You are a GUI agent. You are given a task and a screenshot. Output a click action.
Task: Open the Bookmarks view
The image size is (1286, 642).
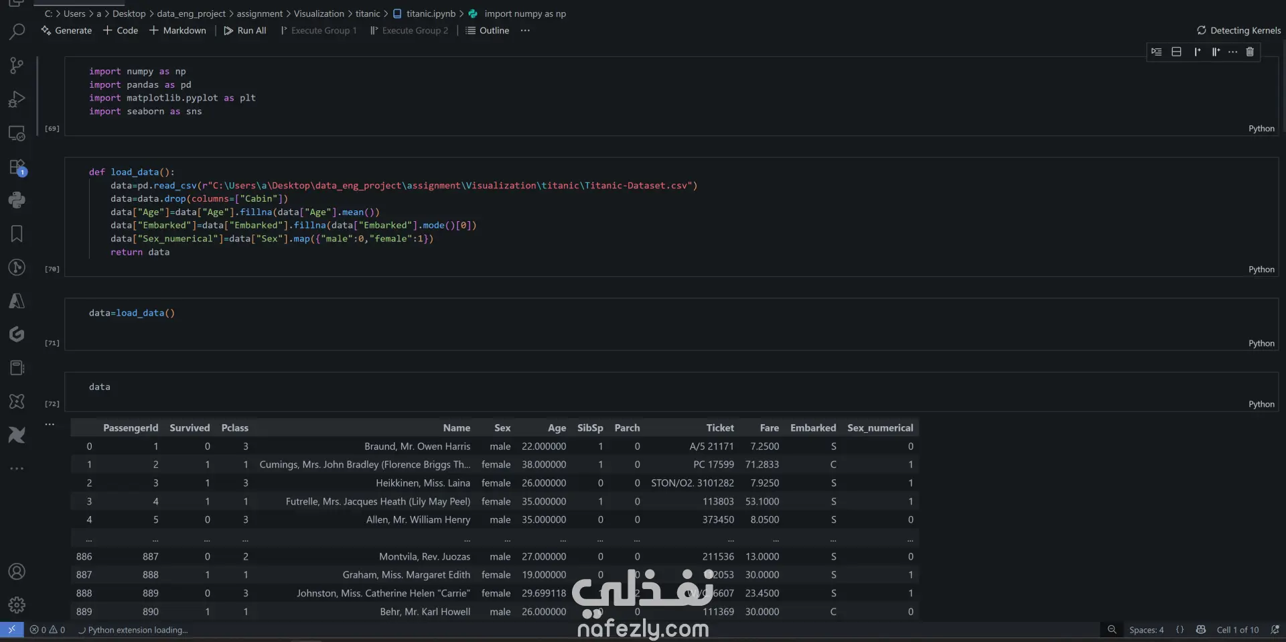pos(17,233)
